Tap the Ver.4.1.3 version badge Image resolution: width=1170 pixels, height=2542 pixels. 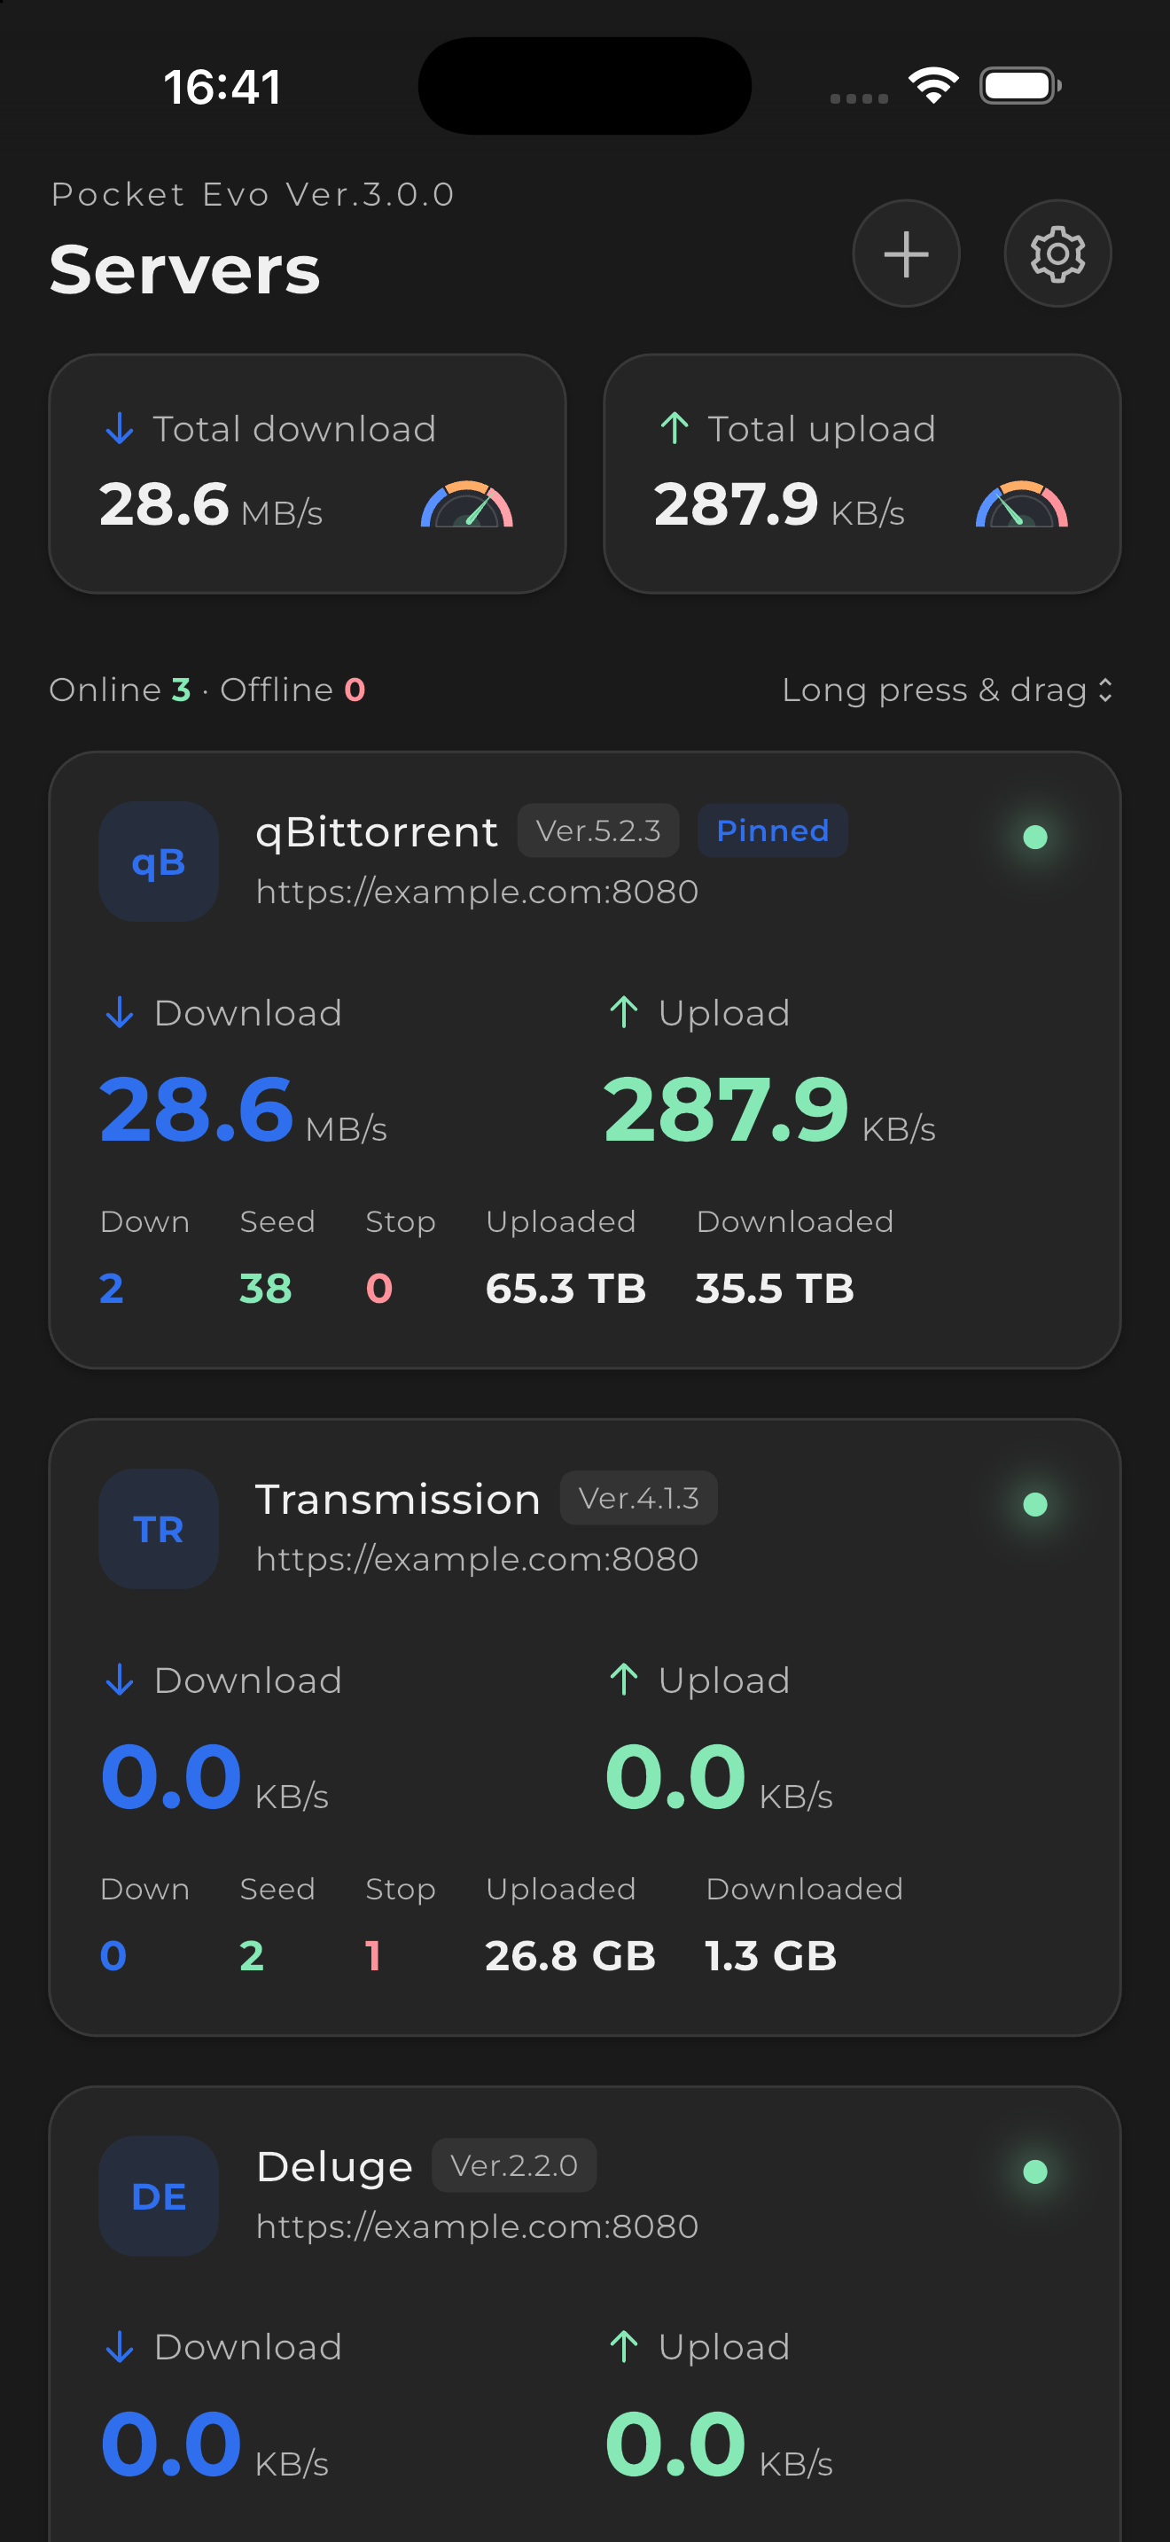click(x=639, y=1498)
